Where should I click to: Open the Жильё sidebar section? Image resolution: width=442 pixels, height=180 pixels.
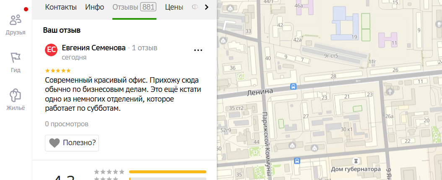click(x=16, y=100)
